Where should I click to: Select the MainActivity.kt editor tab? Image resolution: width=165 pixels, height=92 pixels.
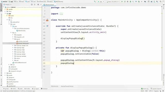click(x=49, y=5)
